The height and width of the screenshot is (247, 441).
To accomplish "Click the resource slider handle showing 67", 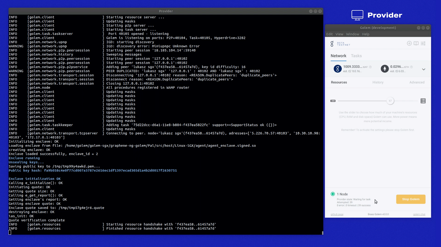I will [390, 101].
